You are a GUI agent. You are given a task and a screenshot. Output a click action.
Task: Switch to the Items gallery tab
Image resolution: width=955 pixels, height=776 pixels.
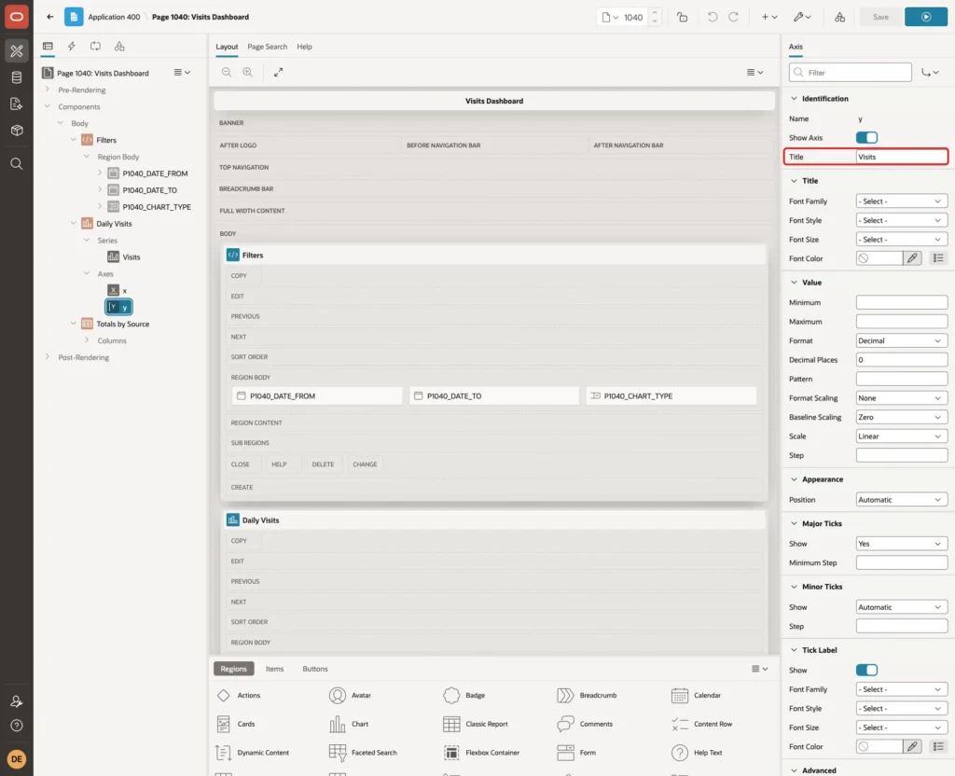point(275,669)
